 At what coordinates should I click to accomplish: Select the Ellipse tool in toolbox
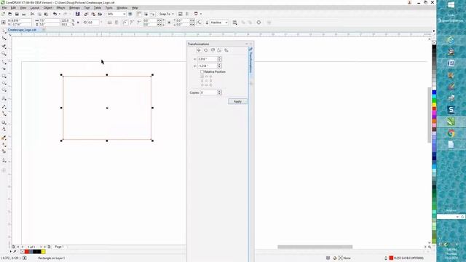[x=4, y=84]
